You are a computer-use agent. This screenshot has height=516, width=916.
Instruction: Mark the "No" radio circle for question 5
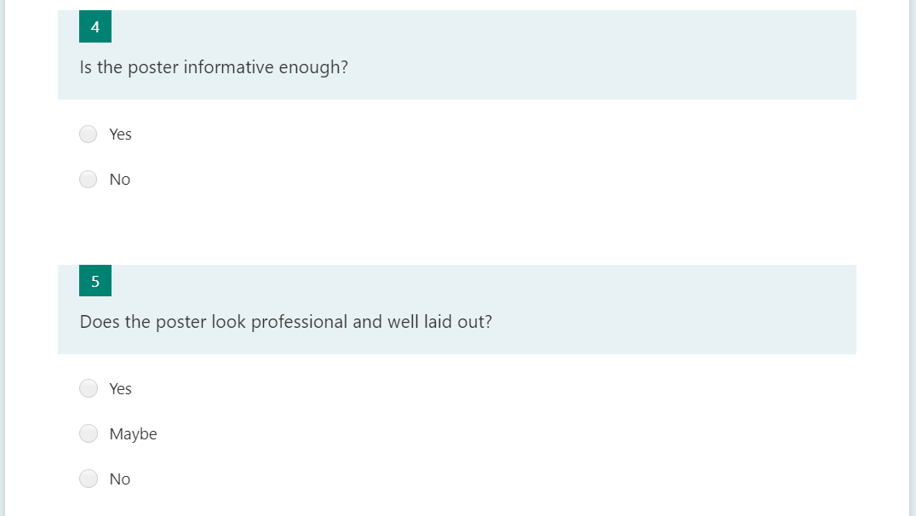(x=89, y=479)
